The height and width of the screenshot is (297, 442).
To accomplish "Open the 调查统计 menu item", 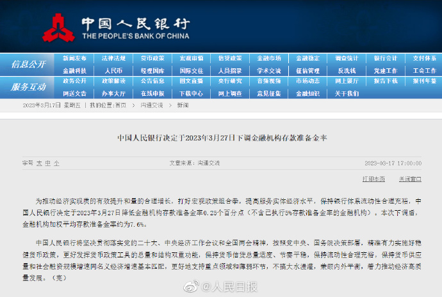I will pos(347,59).
